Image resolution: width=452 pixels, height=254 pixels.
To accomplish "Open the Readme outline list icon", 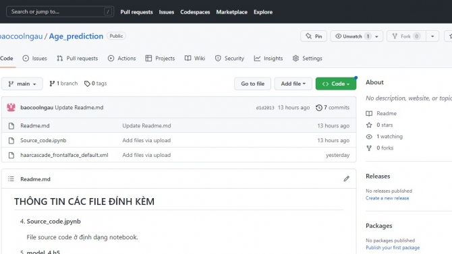I will click(11, 179).
